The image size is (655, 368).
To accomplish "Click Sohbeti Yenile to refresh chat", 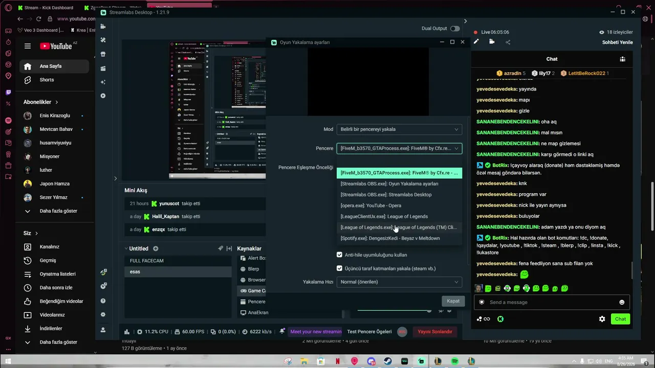I will (618, 42).
